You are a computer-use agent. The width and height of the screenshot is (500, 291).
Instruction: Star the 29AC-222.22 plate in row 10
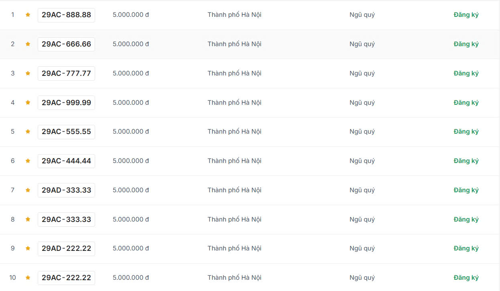(28, 278)
